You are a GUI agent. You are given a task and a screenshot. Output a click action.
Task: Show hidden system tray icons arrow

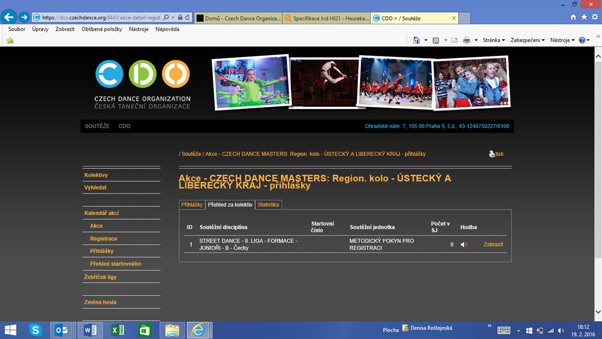(518, 330)
